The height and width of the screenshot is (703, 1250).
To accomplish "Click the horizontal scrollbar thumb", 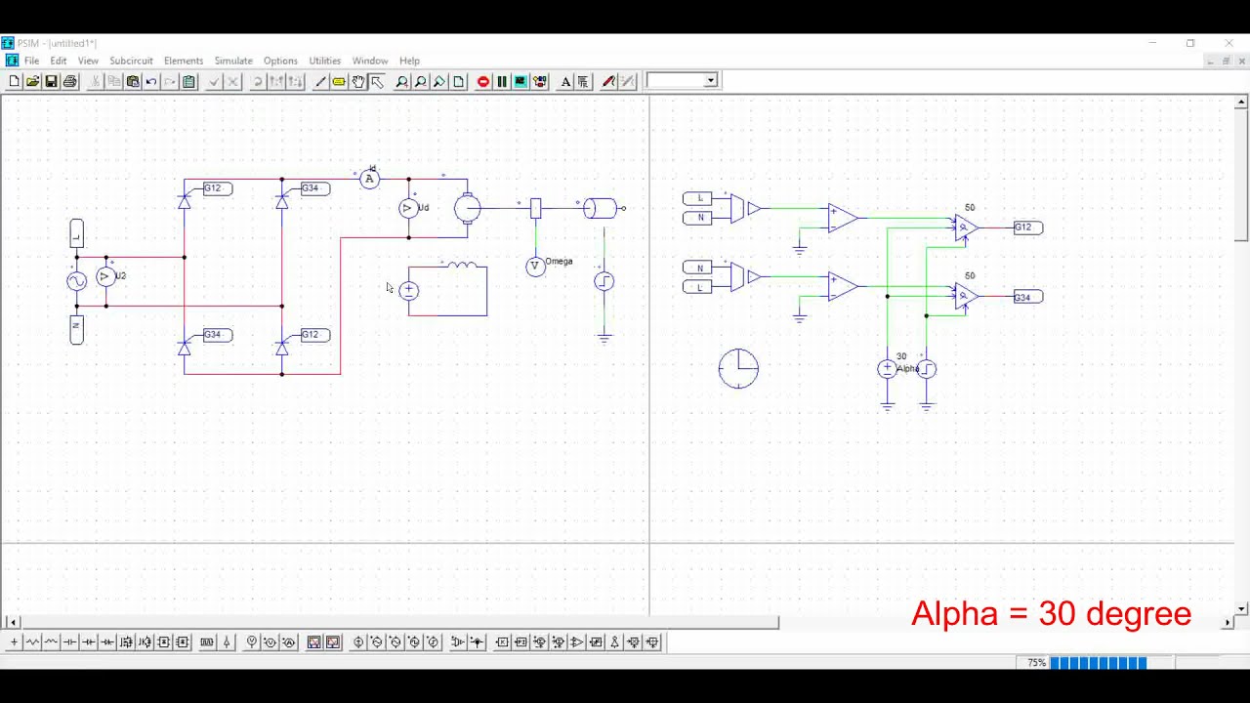I will coord(398,621).
